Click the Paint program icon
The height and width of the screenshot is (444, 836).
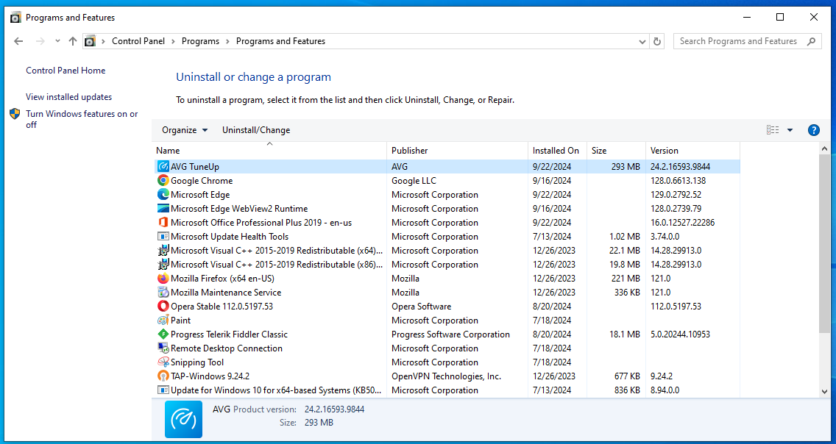[163, 320]
